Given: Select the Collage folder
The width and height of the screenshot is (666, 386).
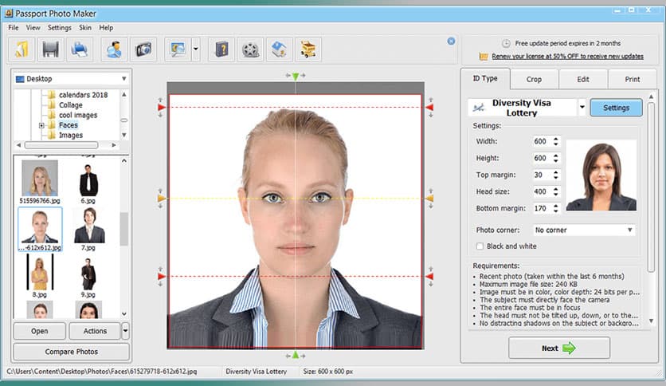Looking at the screenshot, I should click(x=71, y=105).
